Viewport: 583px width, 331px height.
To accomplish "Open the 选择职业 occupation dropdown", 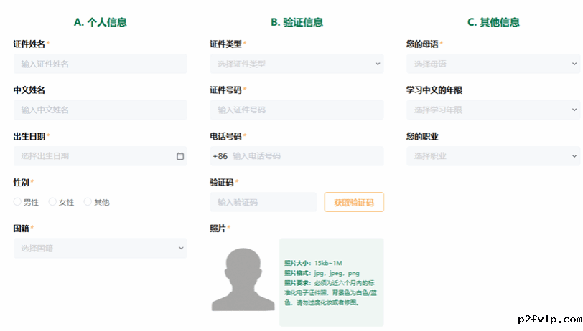I will pos(493,156).
